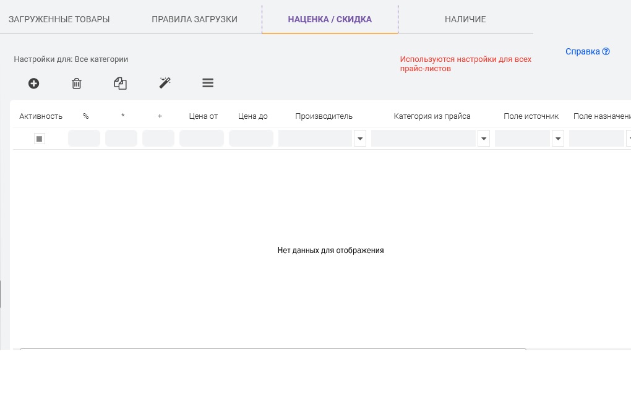Click the red 'Используются настройки для всех прайс-листов' notice
The height and width of the screenshot is (396, 631).
pos(466,64)
